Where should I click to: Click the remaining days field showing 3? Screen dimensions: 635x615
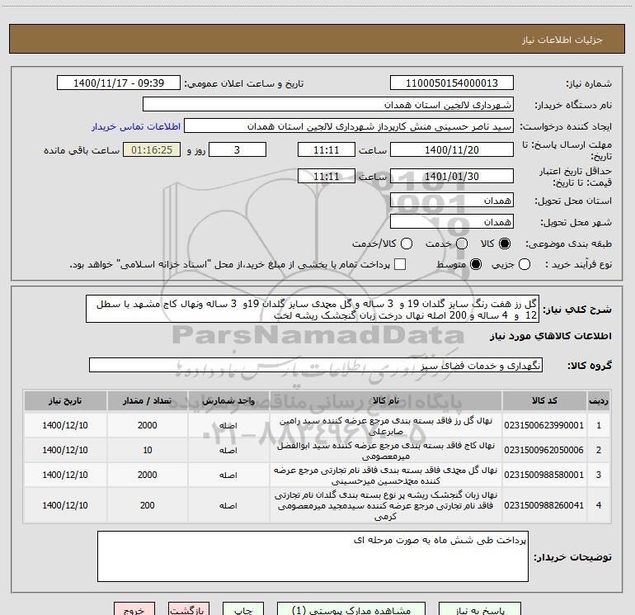(238, 149)
